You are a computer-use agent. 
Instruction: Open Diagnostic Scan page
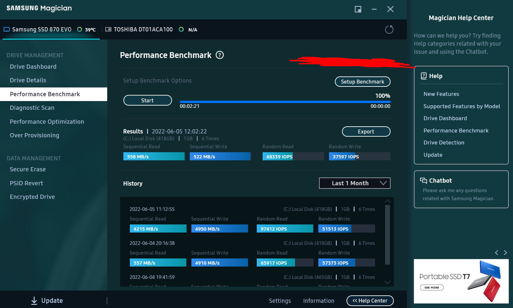(32, 108)
